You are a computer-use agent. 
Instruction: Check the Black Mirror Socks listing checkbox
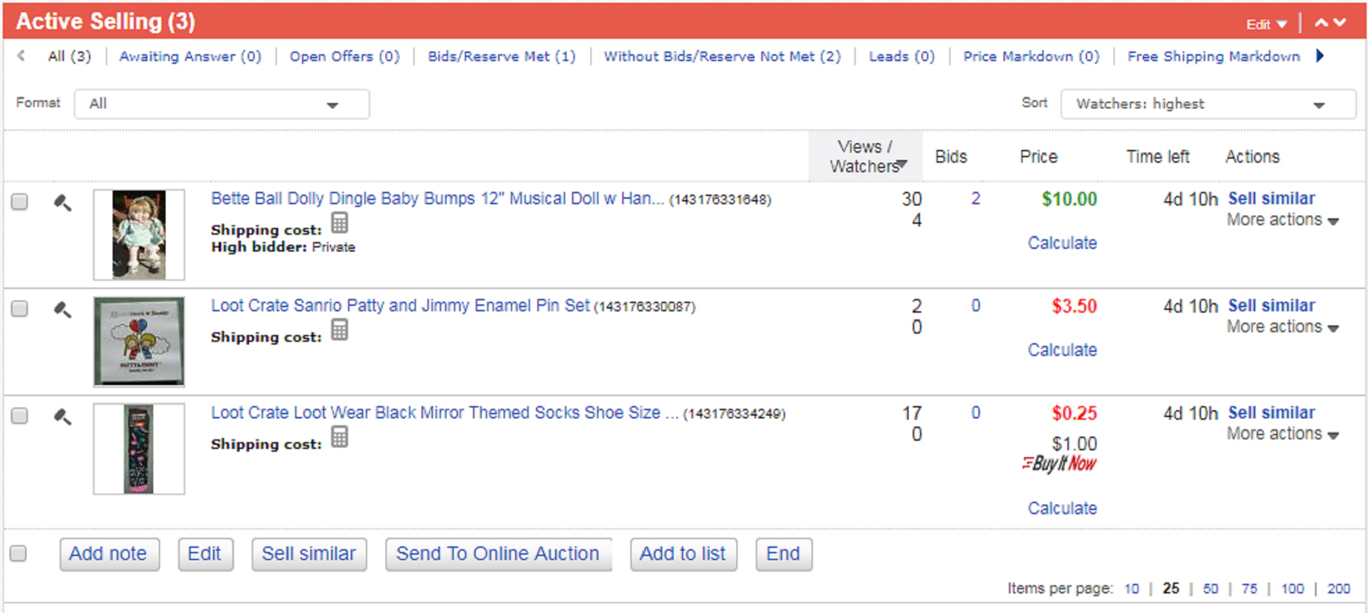tap(20, 416)
